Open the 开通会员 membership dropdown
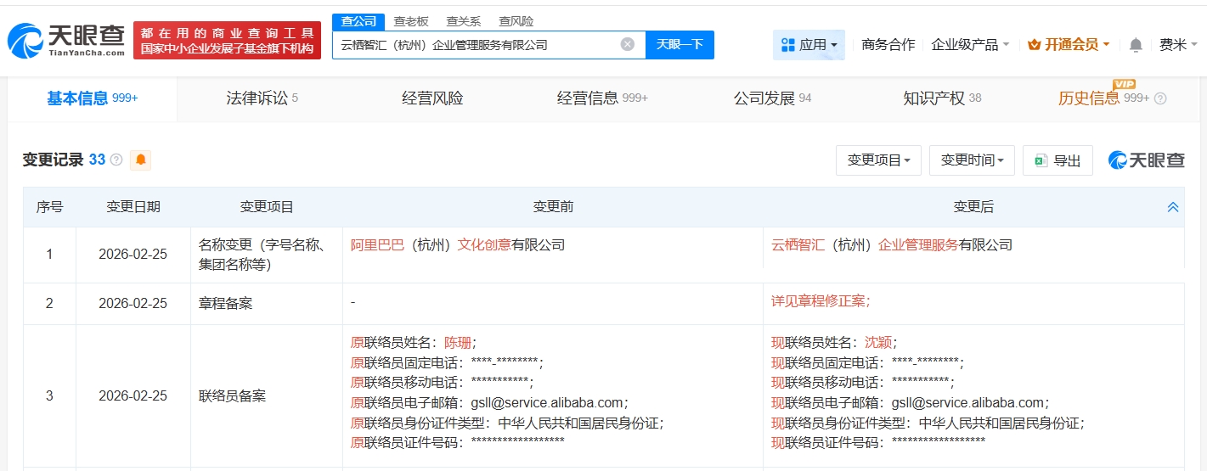 click(x=1069, y=45)
